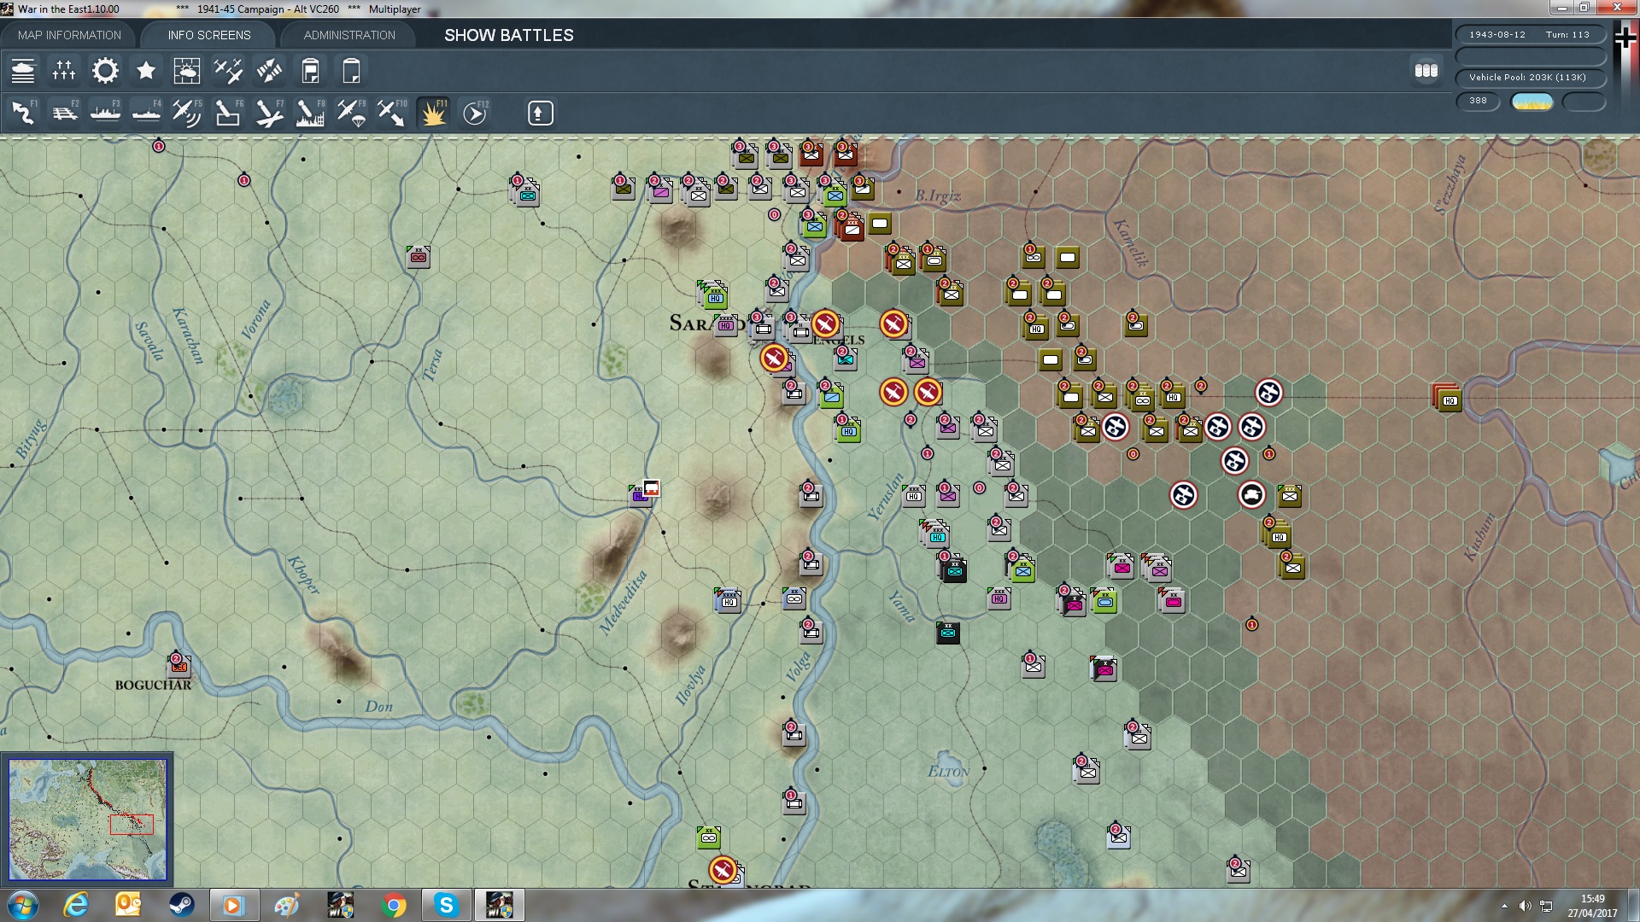1640x922 pixels.
Task: Open the reinforcements and withdrawals arrows icon
Action: click(x=269, y=70)
